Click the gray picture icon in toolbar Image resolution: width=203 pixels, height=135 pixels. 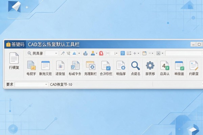pyautogui.click(x=158, y=53)
